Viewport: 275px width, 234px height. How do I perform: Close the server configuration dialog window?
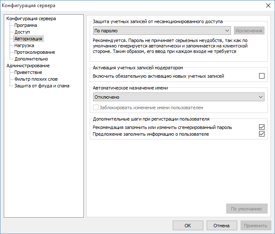pyautogui.click(x=268, y=5)
